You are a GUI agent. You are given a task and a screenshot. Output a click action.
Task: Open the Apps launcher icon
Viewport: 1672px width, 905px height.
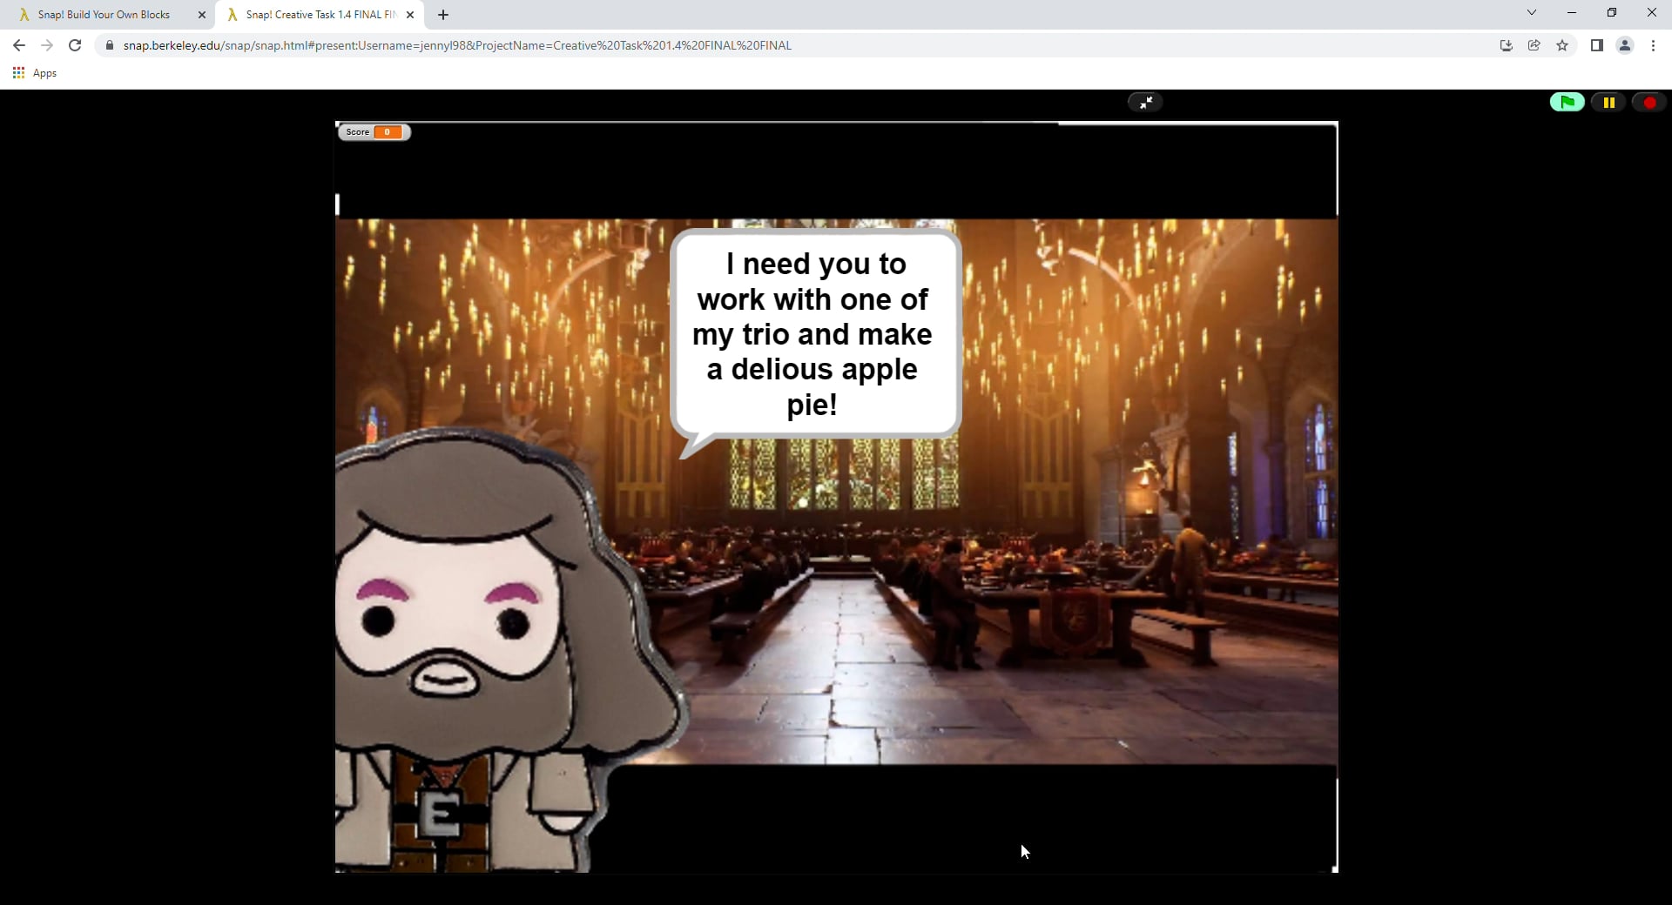(x=18, y=73)
